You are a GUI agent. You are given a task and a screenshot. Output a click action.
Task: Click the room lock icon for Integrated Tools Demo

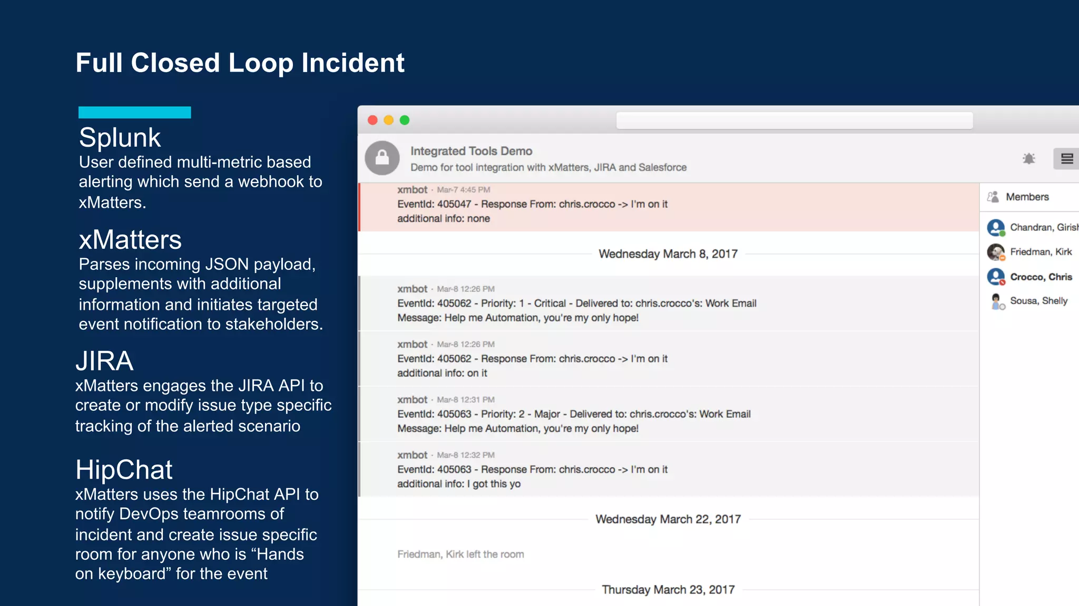pos(382,158)
